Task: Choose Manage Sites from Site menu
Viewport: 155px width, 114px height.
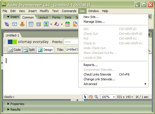Action: point(94,22)
